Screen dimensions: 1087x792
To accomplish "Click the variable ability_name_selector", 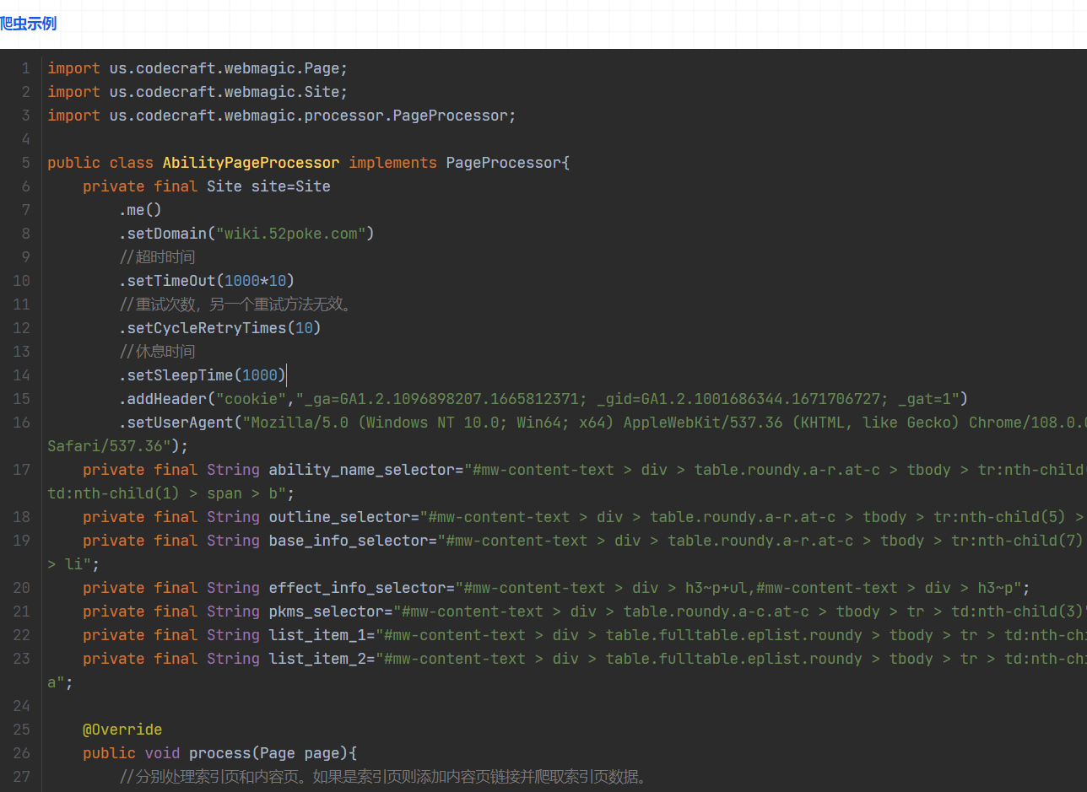I will [x=362, y=470].
